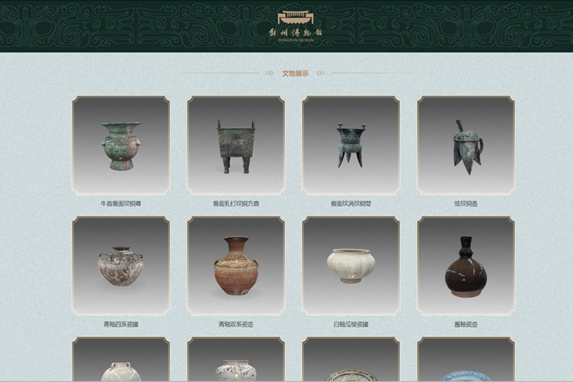Click the 青釉四系瓷罐 caption link

(x=121, y=325)
